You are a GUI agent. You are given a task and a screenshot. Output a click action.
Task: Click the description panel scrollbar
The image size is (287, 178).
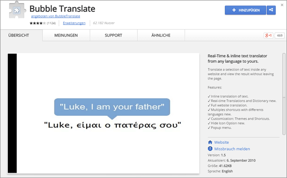284,94
